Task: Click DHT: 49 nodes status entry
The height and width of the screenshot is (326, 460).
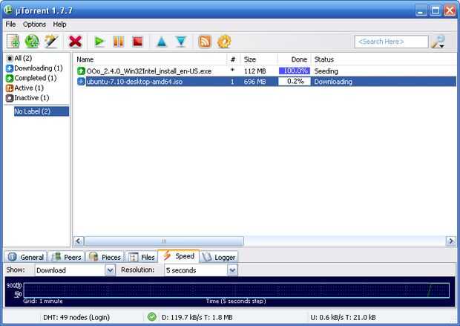Action: [76, 317]
